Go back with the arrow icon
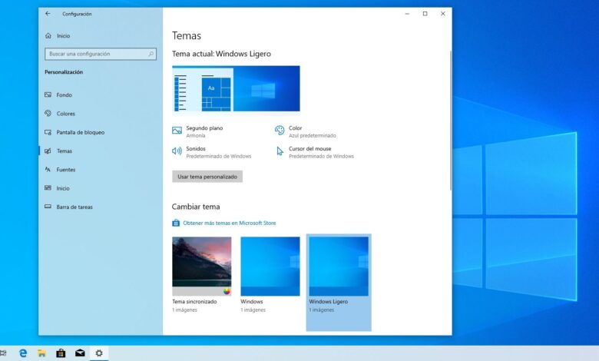Viewport: 599px width, 361px height. (x=48, y=13)
